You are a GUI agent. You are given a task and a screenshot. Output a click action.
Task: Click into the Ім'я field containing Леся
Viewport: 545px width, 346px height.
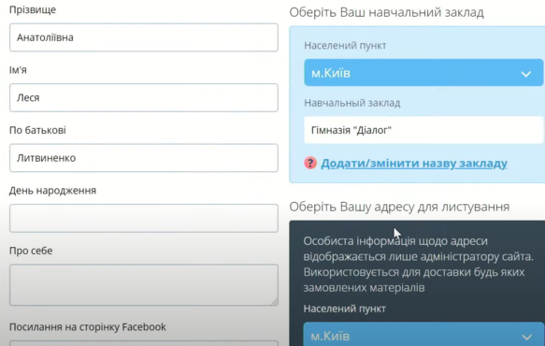pos(144,97)
